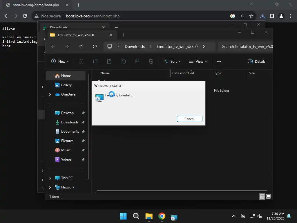Show hidden system tray icons
This screenshot has width=297, height=223.
(x=234, y=216)
